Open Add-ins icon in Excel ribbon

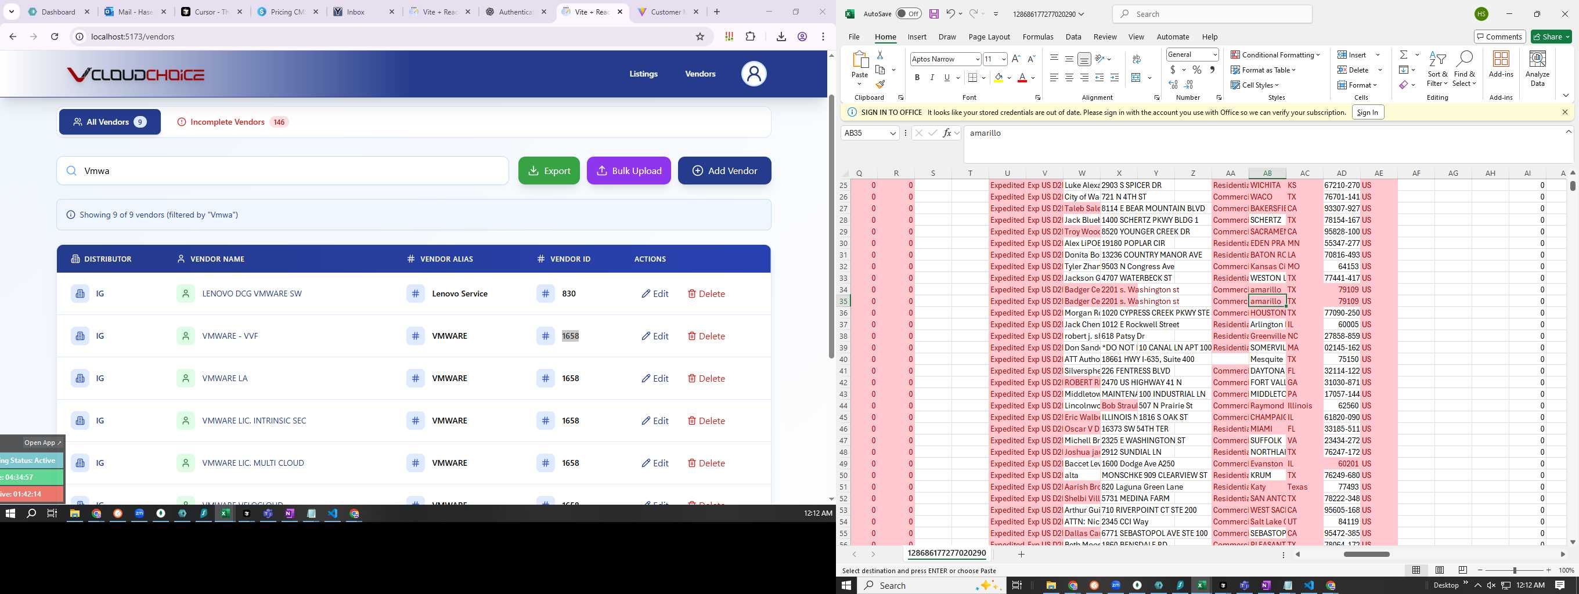pyautogui.click(x=1501, y=64)
